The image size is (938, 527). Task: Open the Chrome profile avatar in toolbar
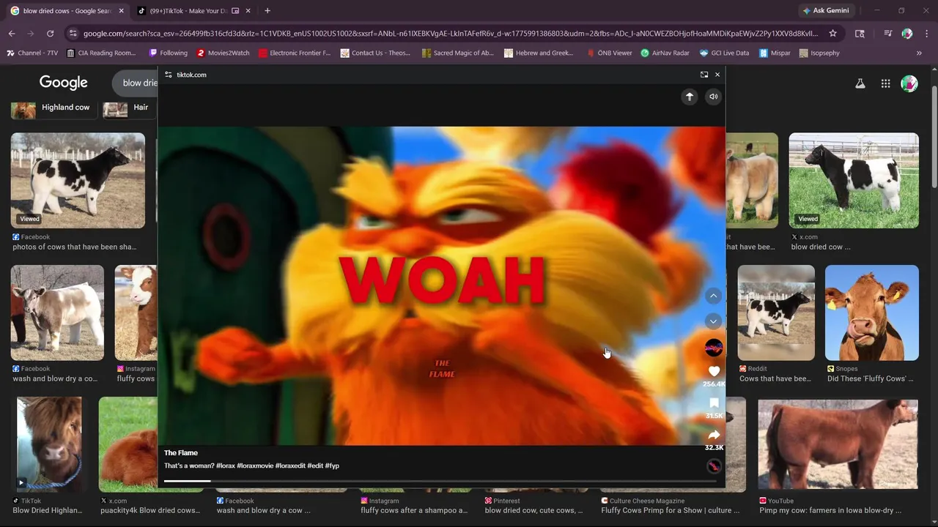pos(907,34)
